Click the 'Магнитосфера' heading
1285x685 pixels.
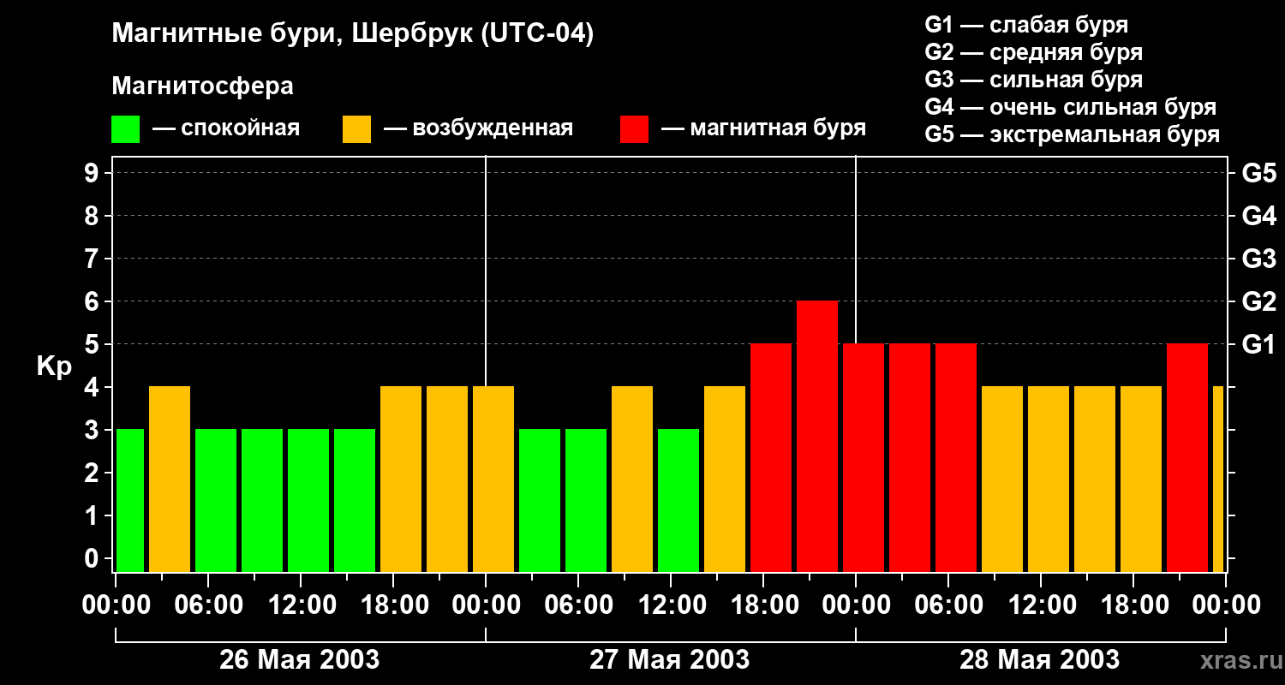point(202,86)
